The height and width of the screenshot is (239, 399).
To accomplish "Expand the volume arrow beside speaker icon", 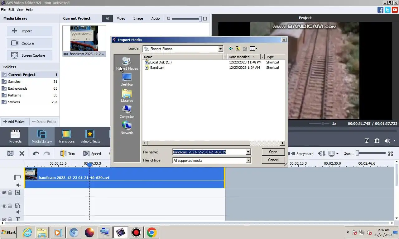I will click(395, 141).
